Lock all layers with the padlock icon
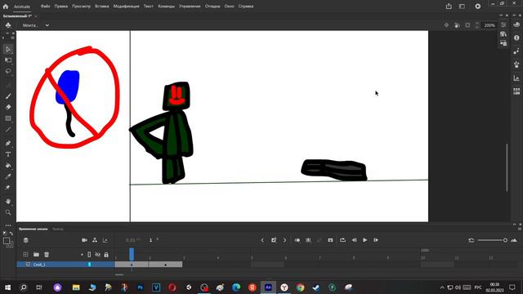523x294 pixels. click(x=106, y=255)
